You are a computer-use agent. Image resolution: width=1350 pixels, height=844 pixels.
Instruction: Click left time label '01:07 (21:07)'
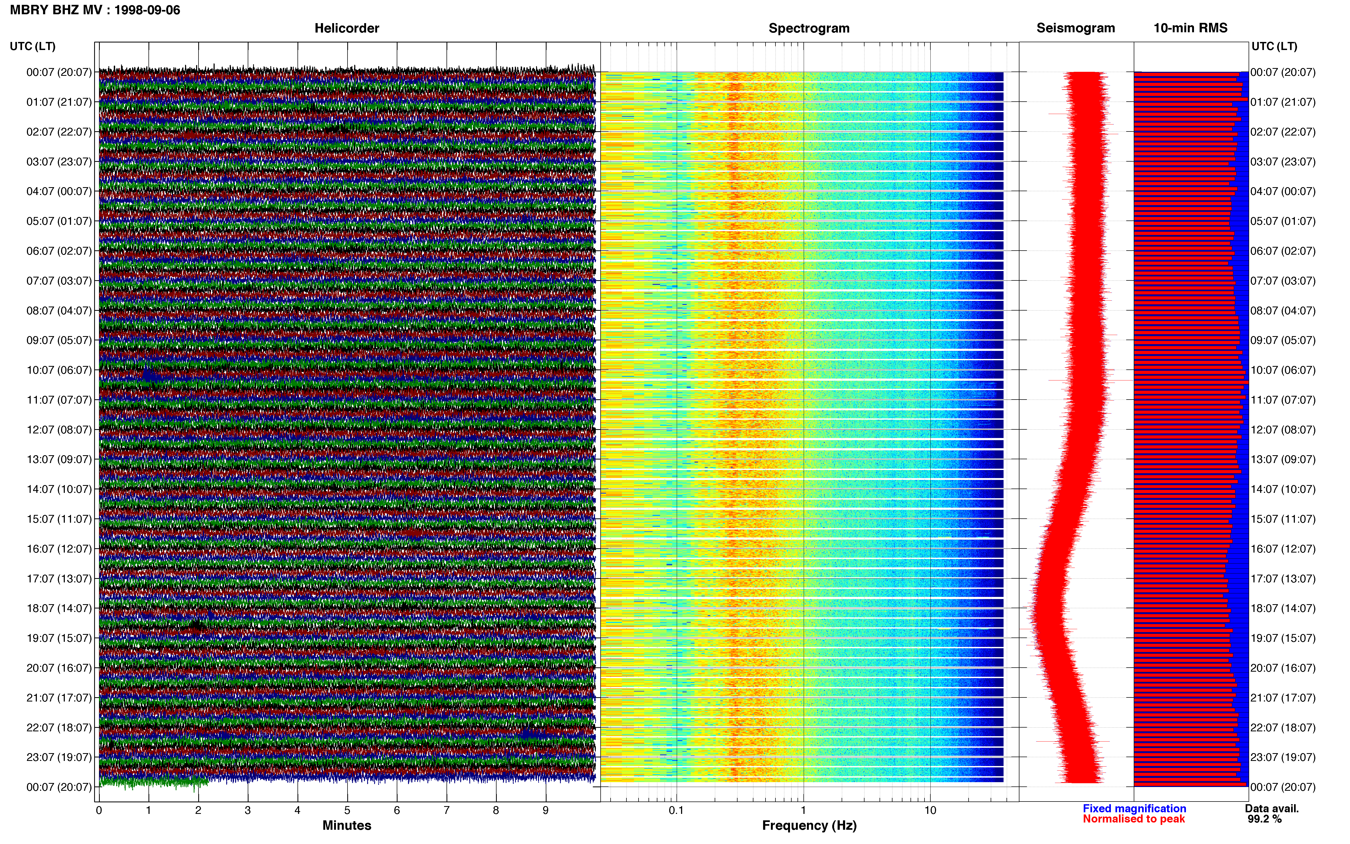point(59,102)
